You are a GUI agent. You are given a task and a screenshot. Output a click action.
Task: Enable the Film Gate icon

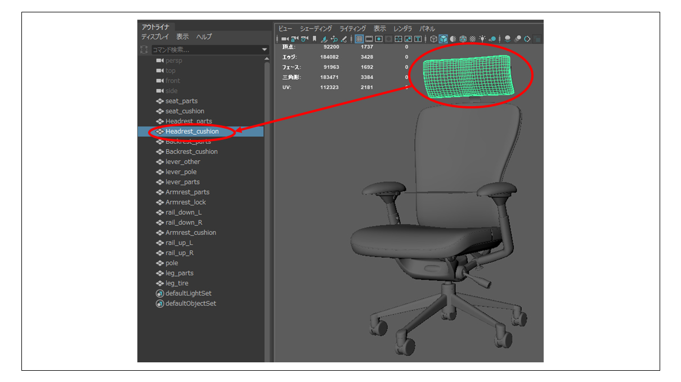[x=369, y=39]
